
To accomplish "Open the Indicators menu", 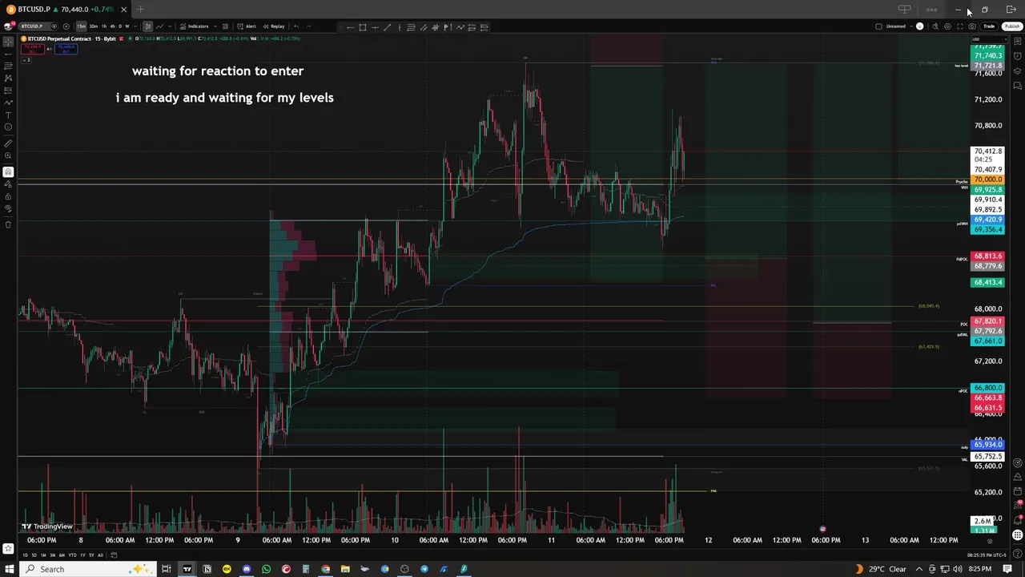I will pos(194,26).
